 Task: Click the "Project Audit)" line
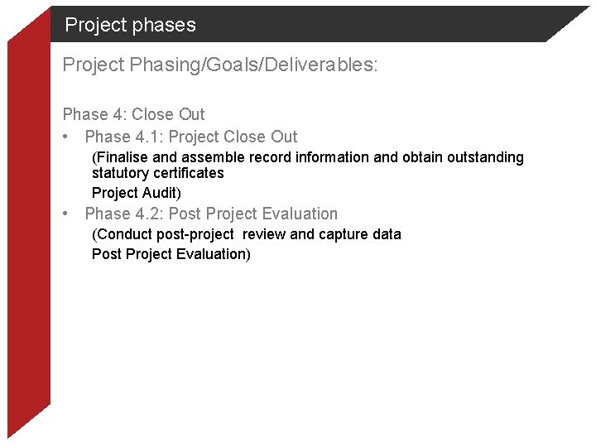point(136,193)
